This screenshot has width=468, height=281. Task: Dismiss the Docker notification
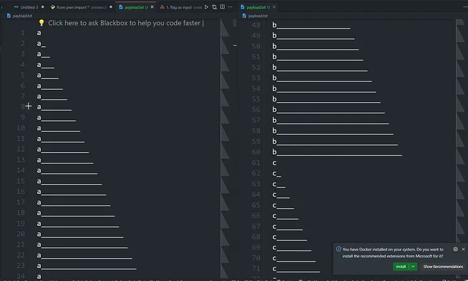463,249
